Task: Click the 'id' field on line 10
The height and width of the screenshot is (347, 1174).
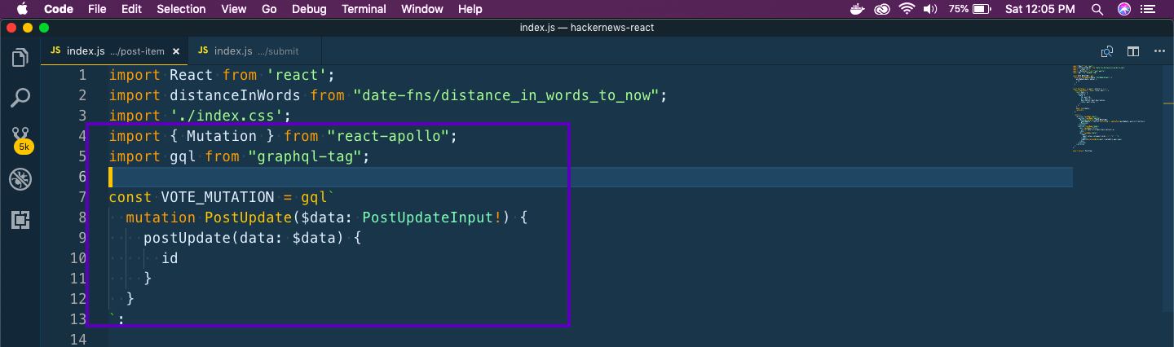Action: (x=170, y=258)
